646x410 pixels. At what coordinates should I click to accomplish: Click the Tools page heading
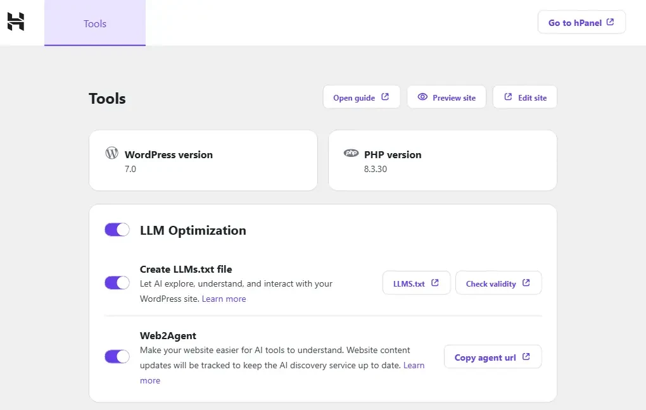point(107,98)
